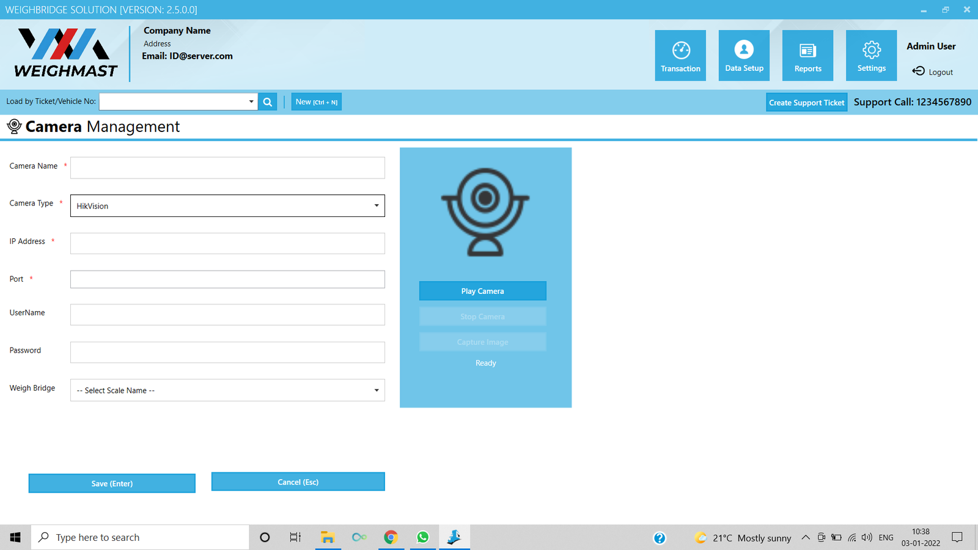This screenshot has width=978, height=550.
Task: Expand the Weigh Bridge scale dropdown
Action: click(376, 391)
